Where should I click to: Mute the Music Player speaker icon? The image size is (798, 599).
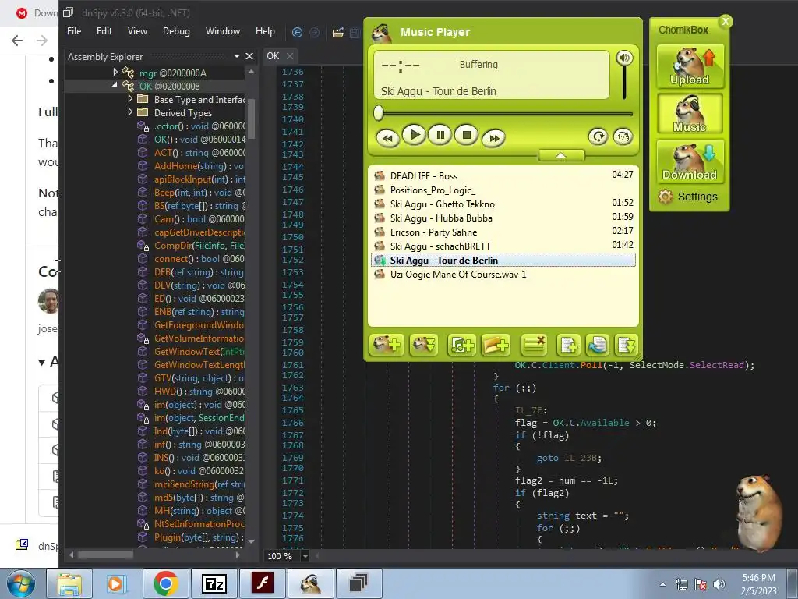tap(624, 58)
